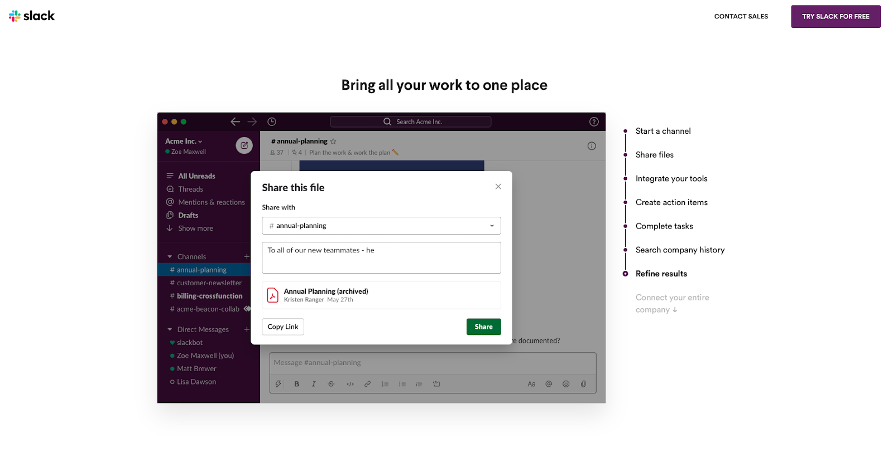Open Contact Sales link
The height and width of the screenshot is (462, 893).
pyautogui.click(x=741, y=17)
